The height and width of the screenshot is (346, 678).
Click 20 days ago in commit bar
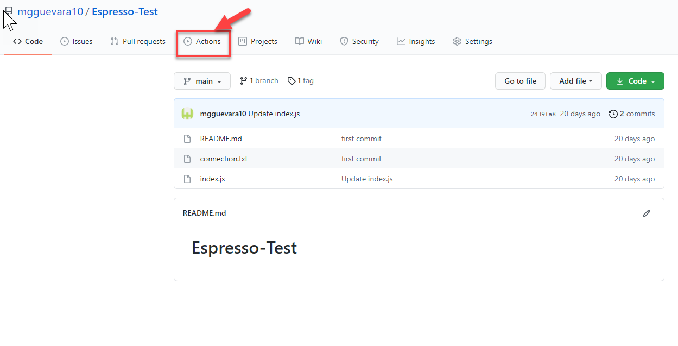pyautogui.click(x=580, y=114)
